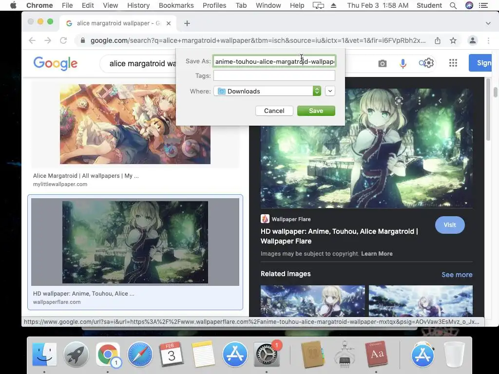This screenshot has width=499, height=374.
Task: Open the File menu
Action: pyautogui.click(x=67, y=5)
